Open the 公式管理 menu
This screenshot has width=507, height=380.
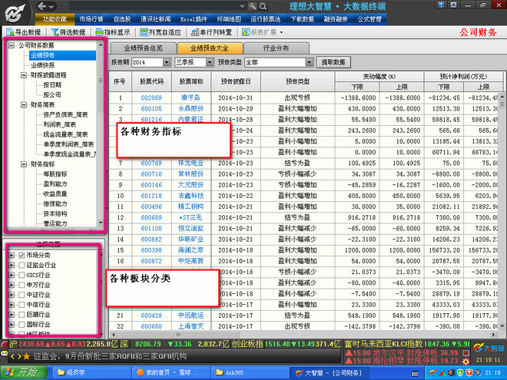tap(369, 19)
